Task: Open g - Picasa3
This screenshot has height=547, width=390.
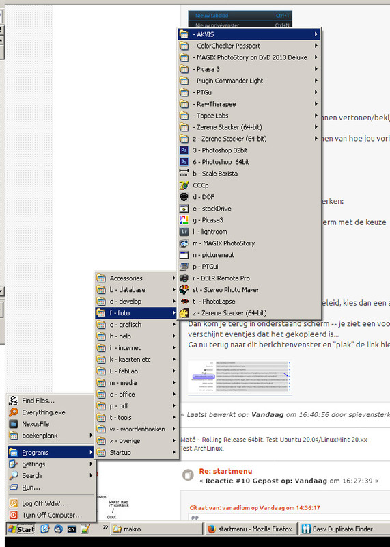Action: pyautogui.click(x=249, y=220)
